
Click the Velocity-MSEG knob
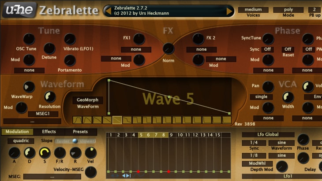(x=90, y=172)
